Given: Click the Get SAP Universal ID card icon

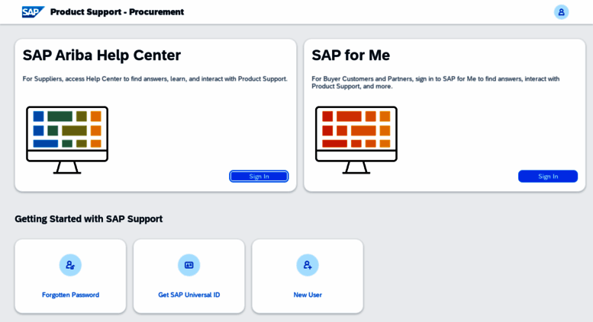Looking at the screenshot, I should [x=189, y=265].
